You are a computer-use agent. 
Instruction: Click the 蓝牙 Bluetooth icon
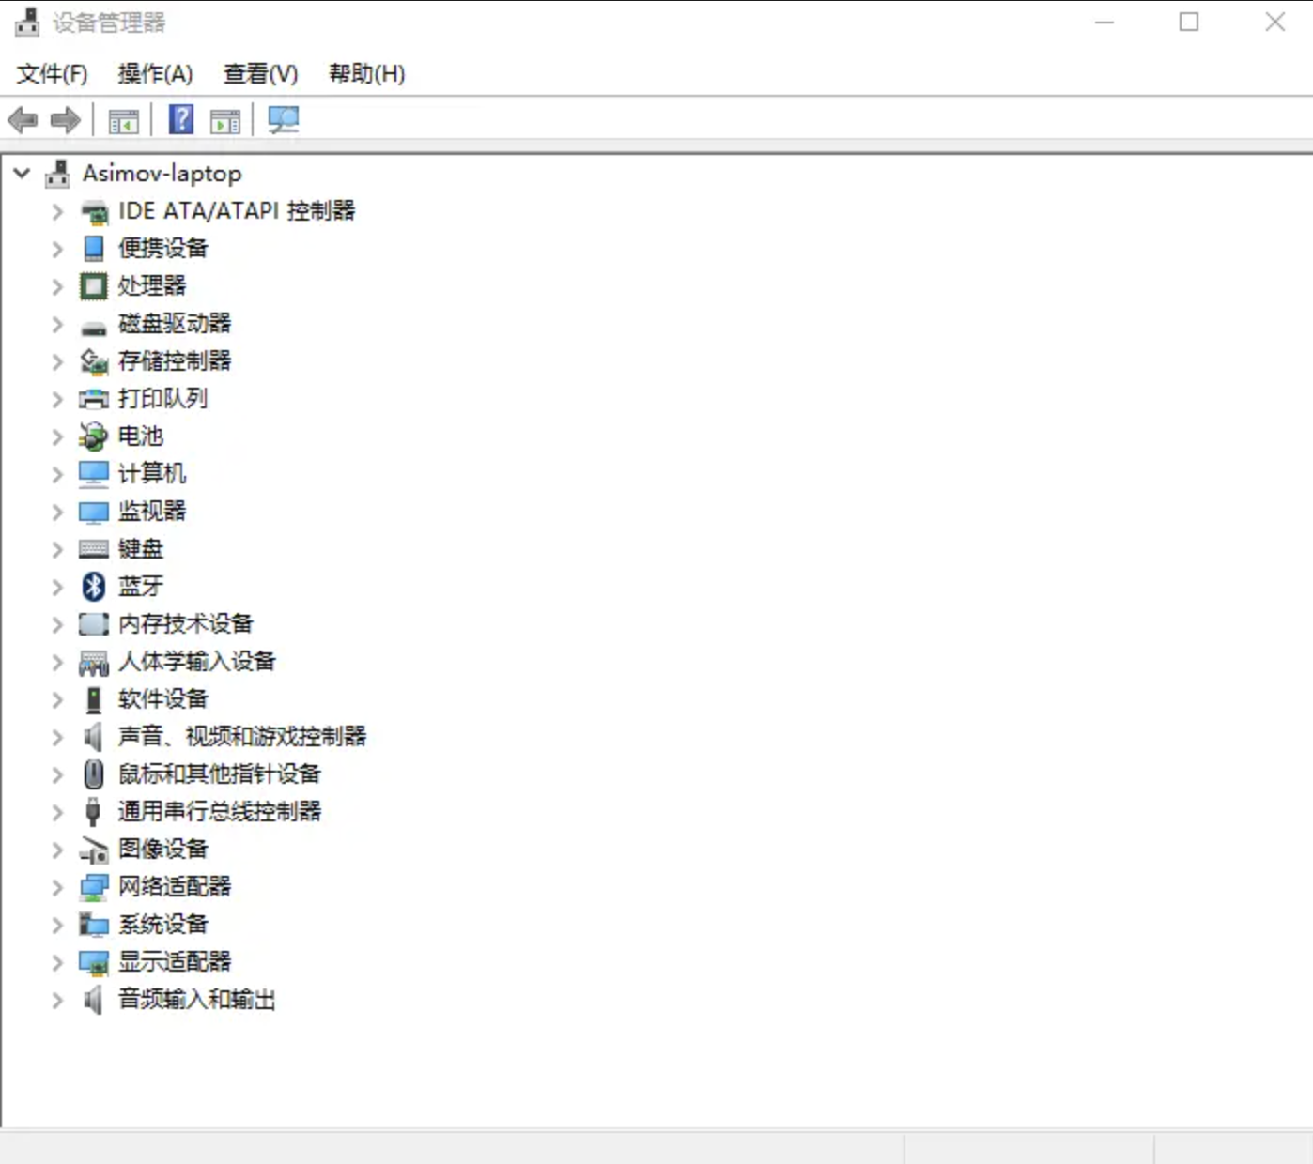(x=94, y=587)
